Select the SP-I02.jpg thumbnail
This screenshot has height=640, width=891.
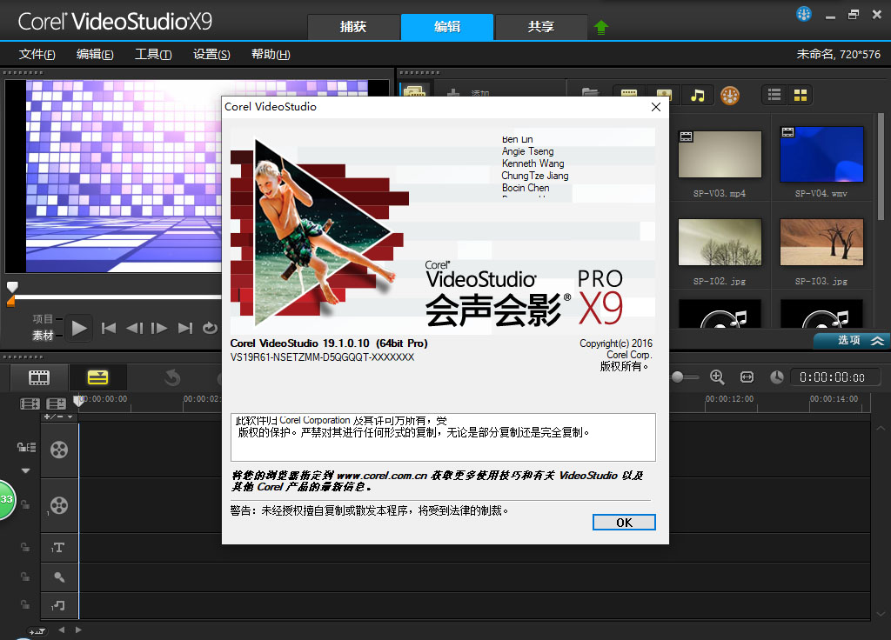720,242
